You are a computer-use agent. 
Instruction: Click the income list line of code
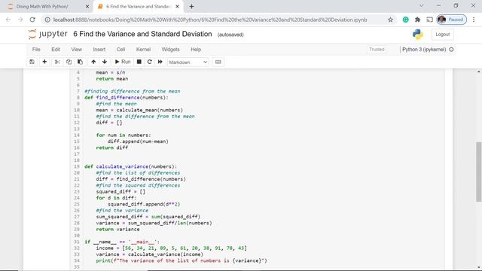(x=172, y=248)
